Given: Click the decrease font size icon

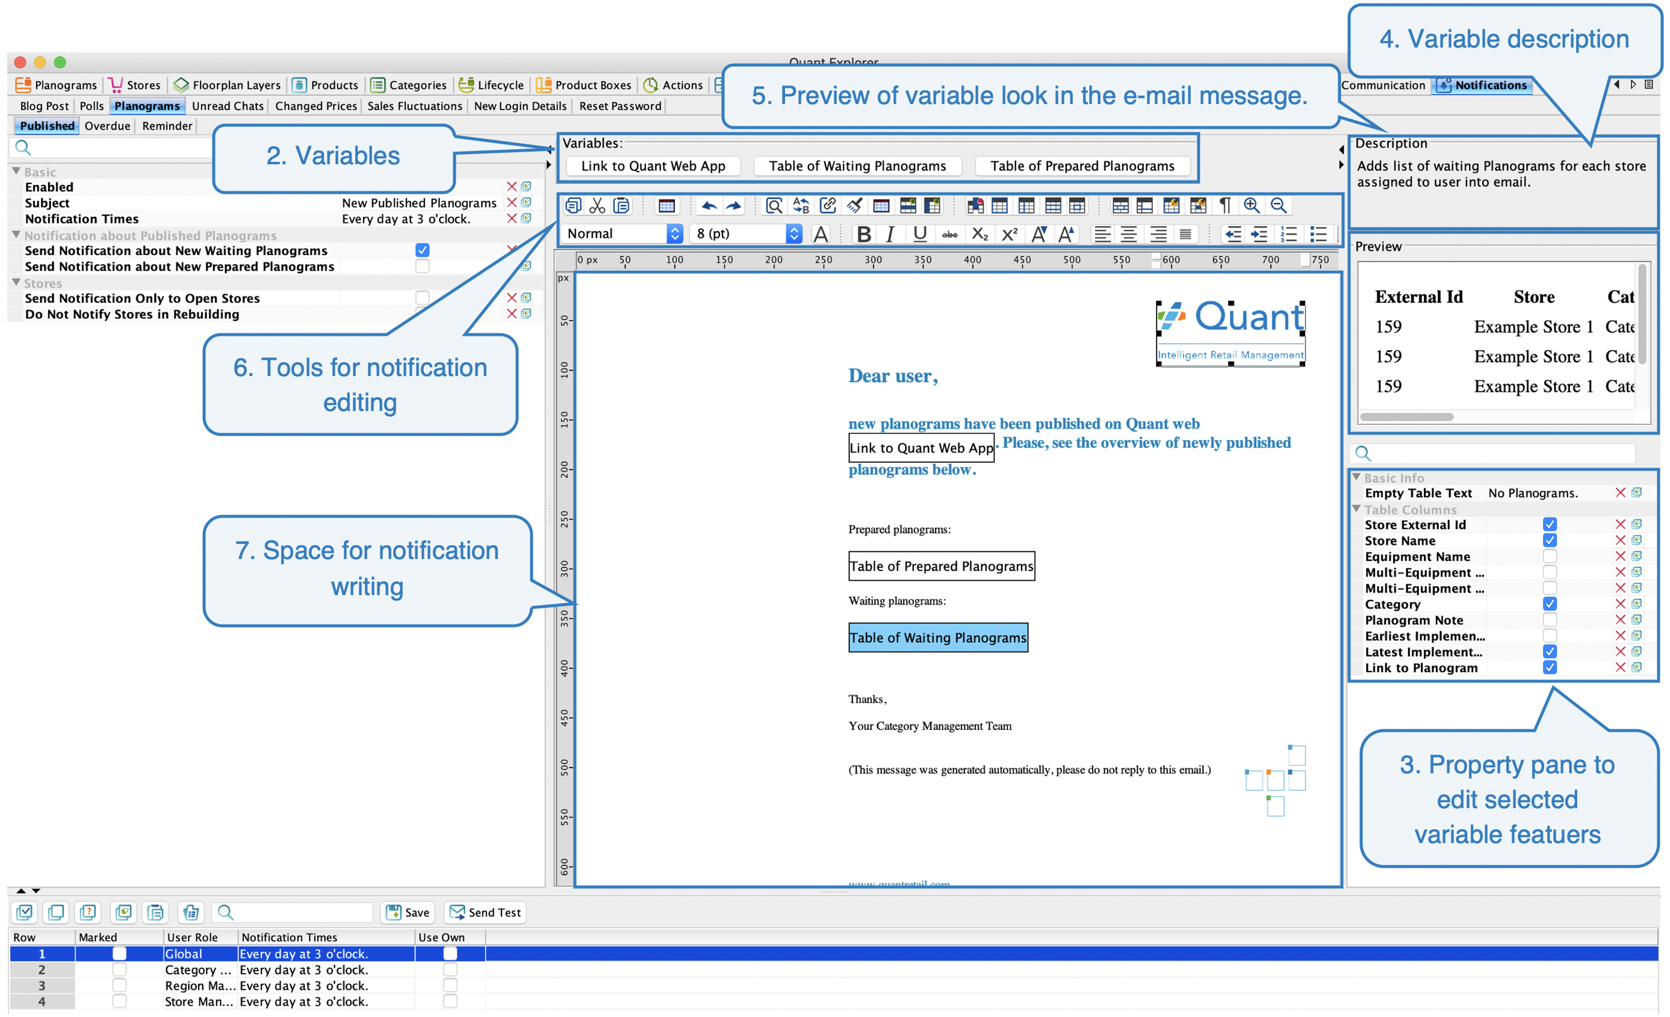Looking at the screenshot, I should [1039, 235].
